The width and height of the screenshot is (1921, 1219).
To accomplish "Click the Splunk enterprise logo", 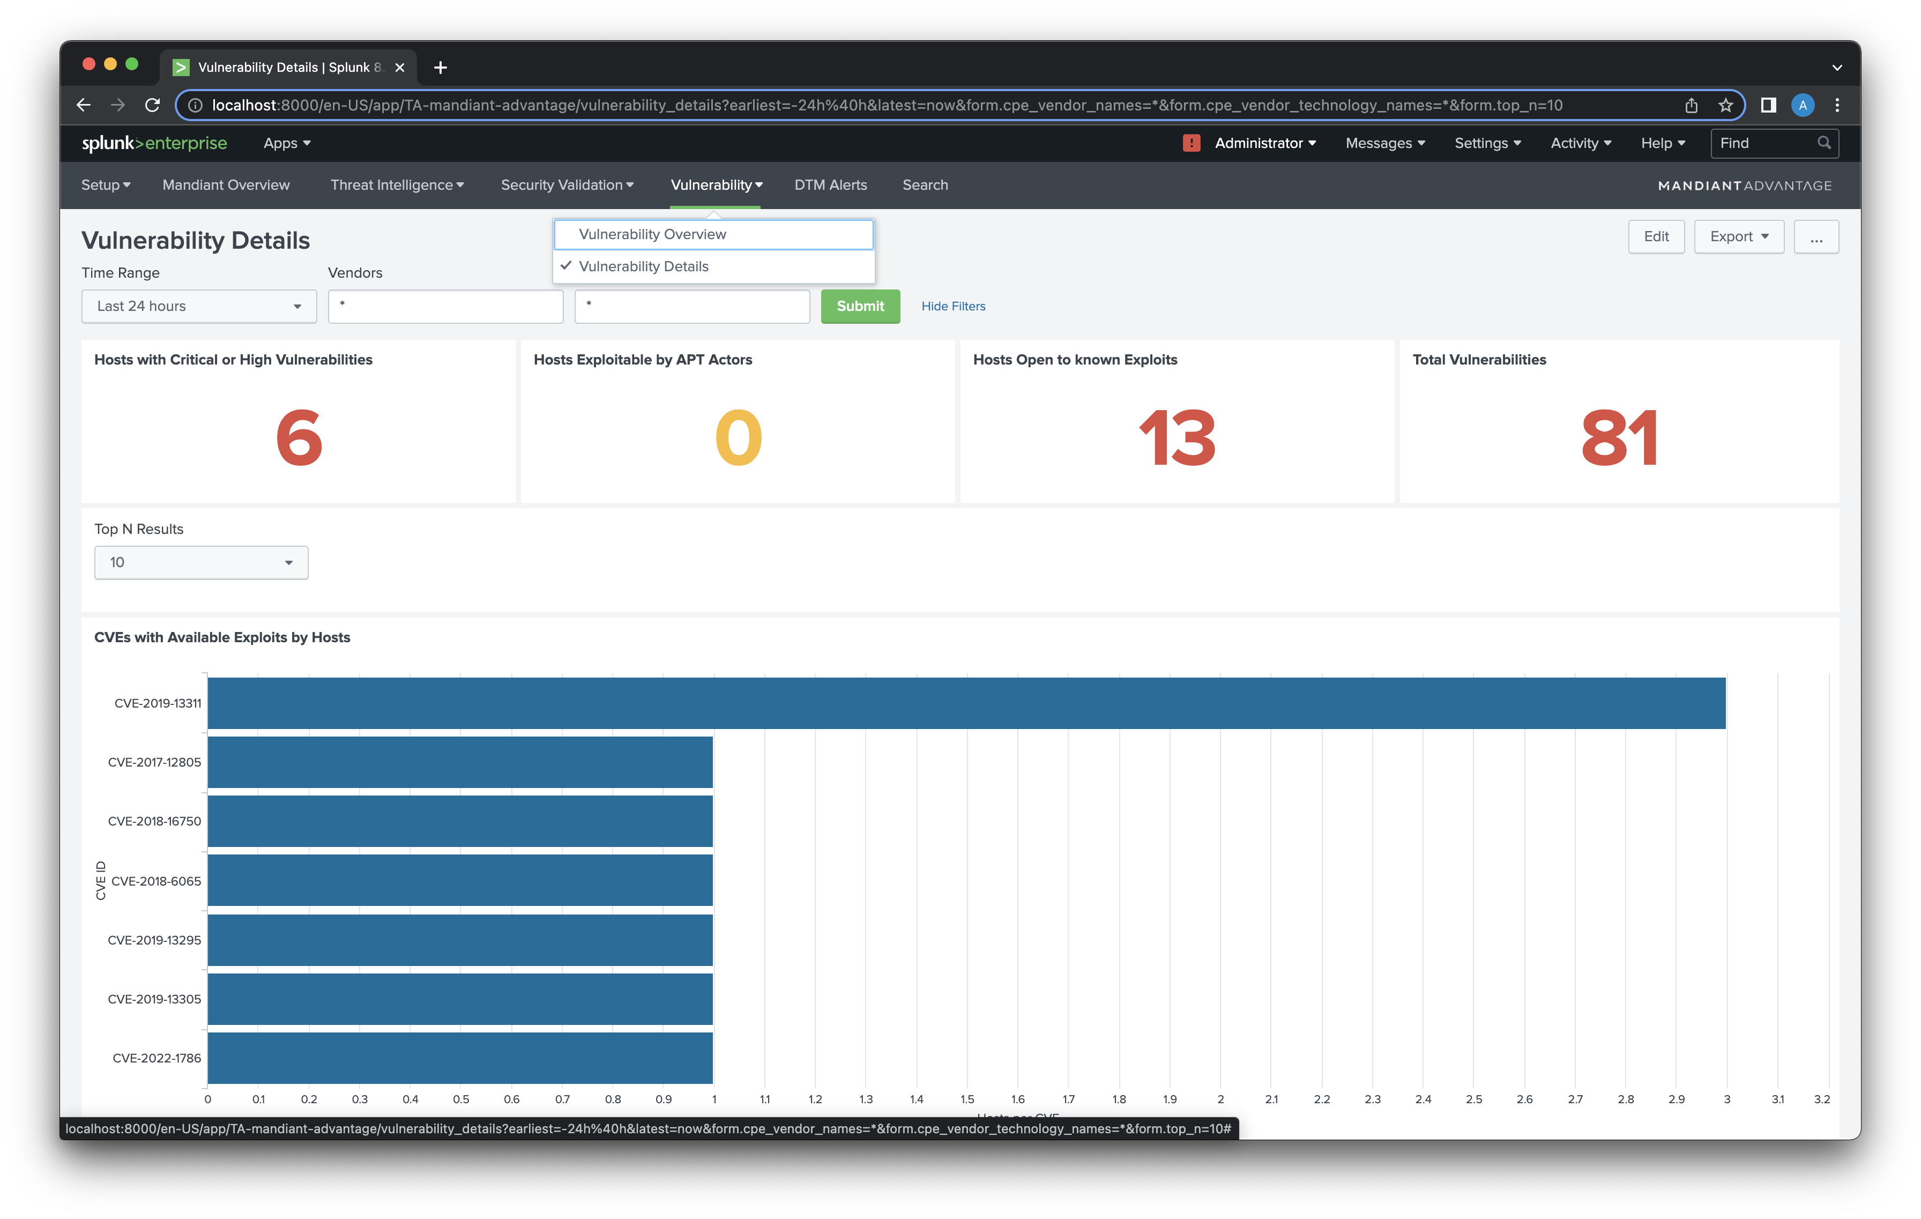I will (x=155, y=144).
